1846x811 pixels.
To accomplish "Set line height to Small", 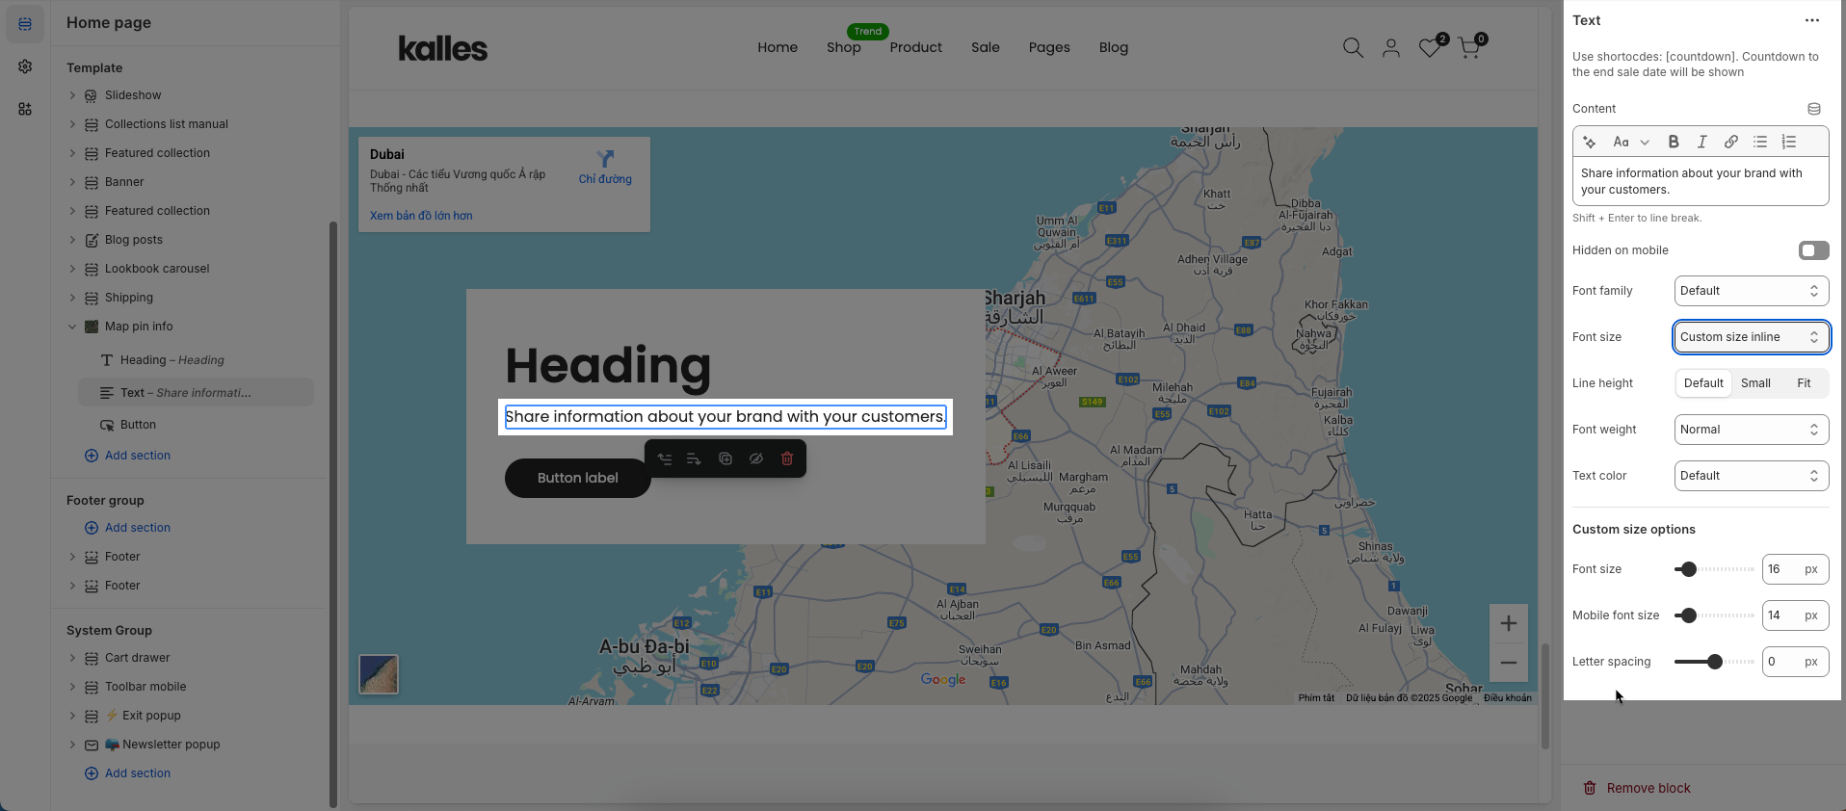I will pyautogui.click(x=1755, y=383).
